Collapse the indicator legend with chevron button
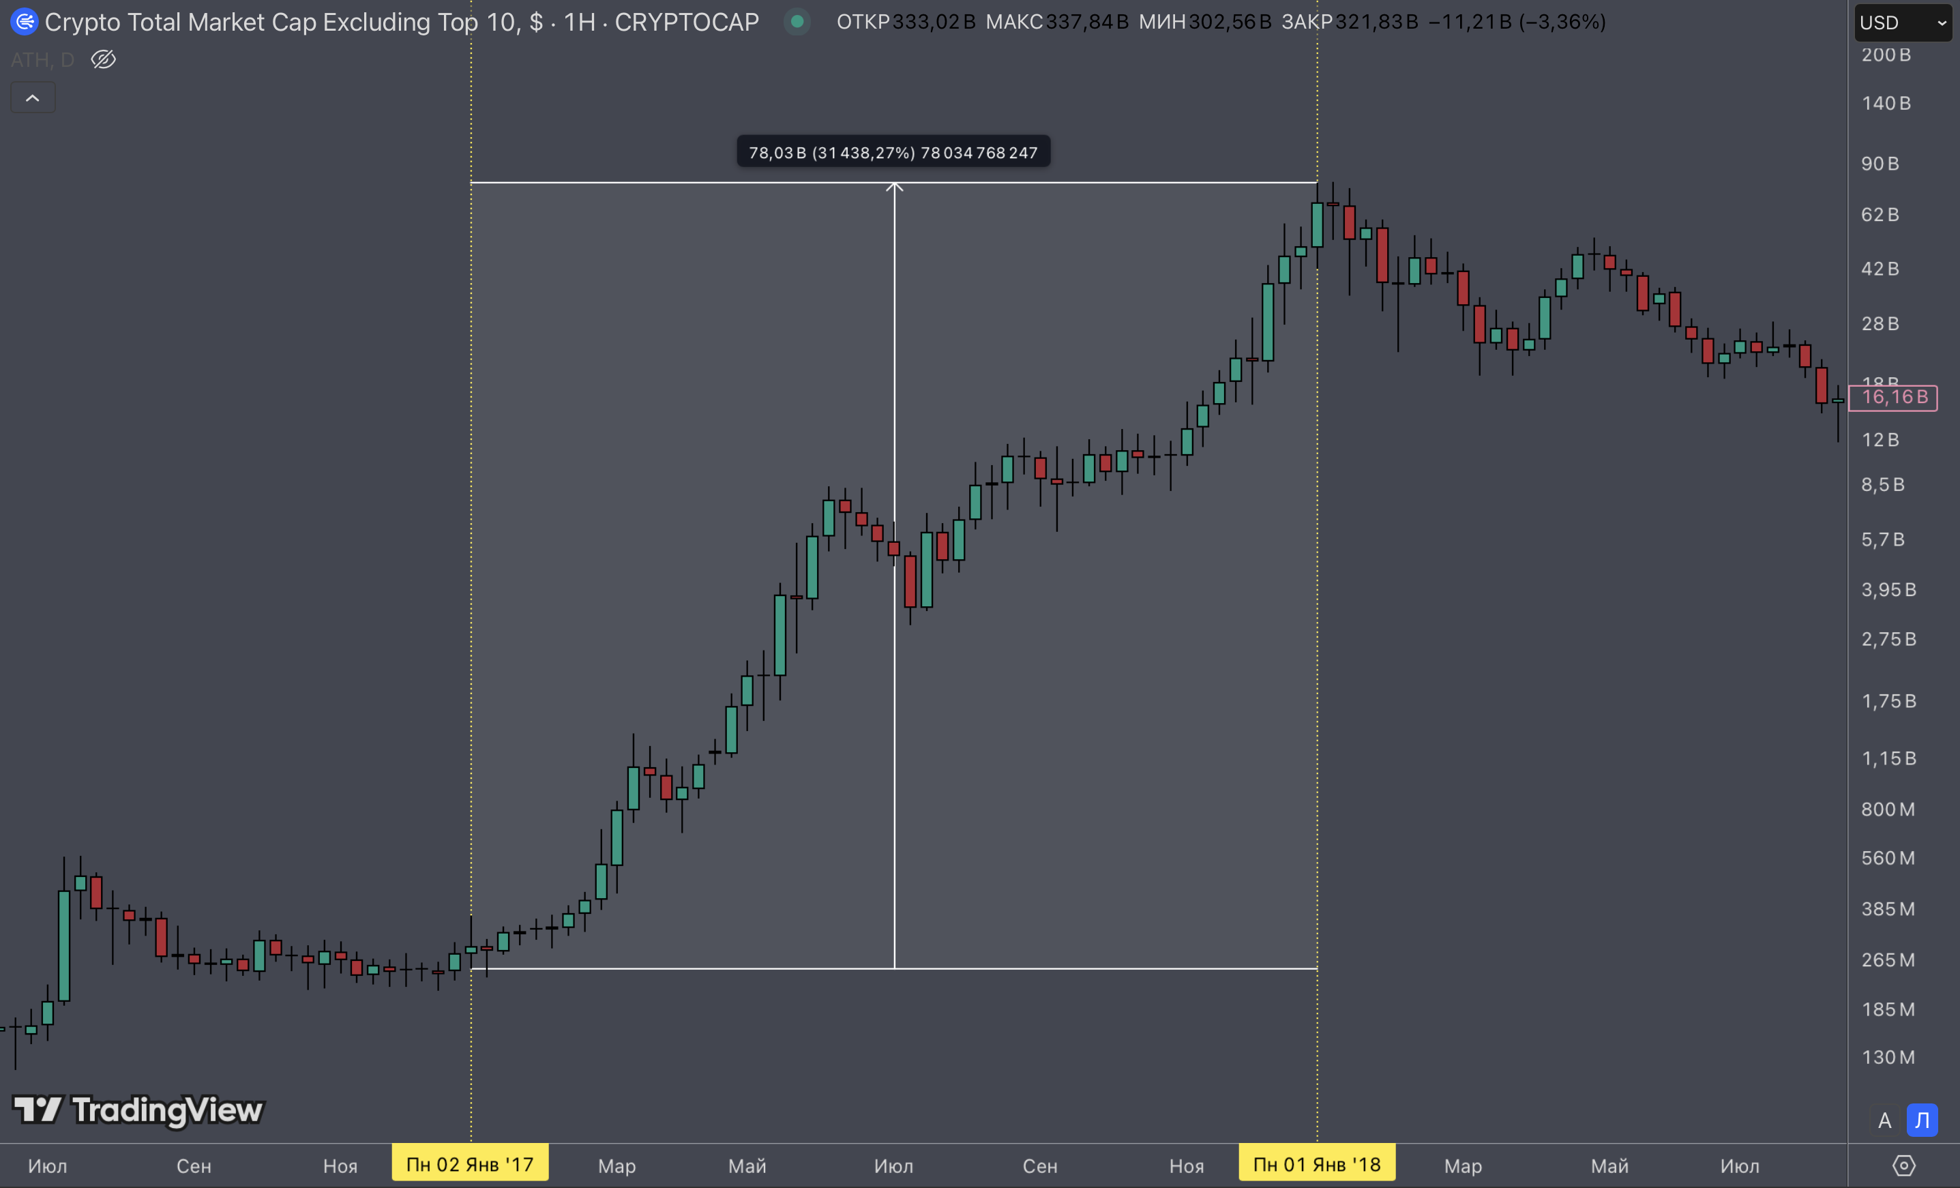Viewport: 1960px width, 1188px height. point(33,98)
